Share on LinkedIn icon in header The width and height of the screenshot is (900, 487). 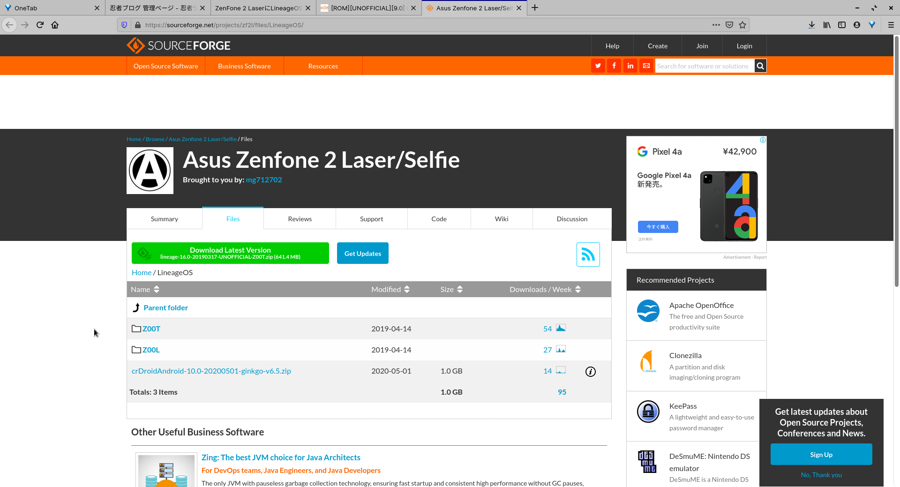coord(630,66)
